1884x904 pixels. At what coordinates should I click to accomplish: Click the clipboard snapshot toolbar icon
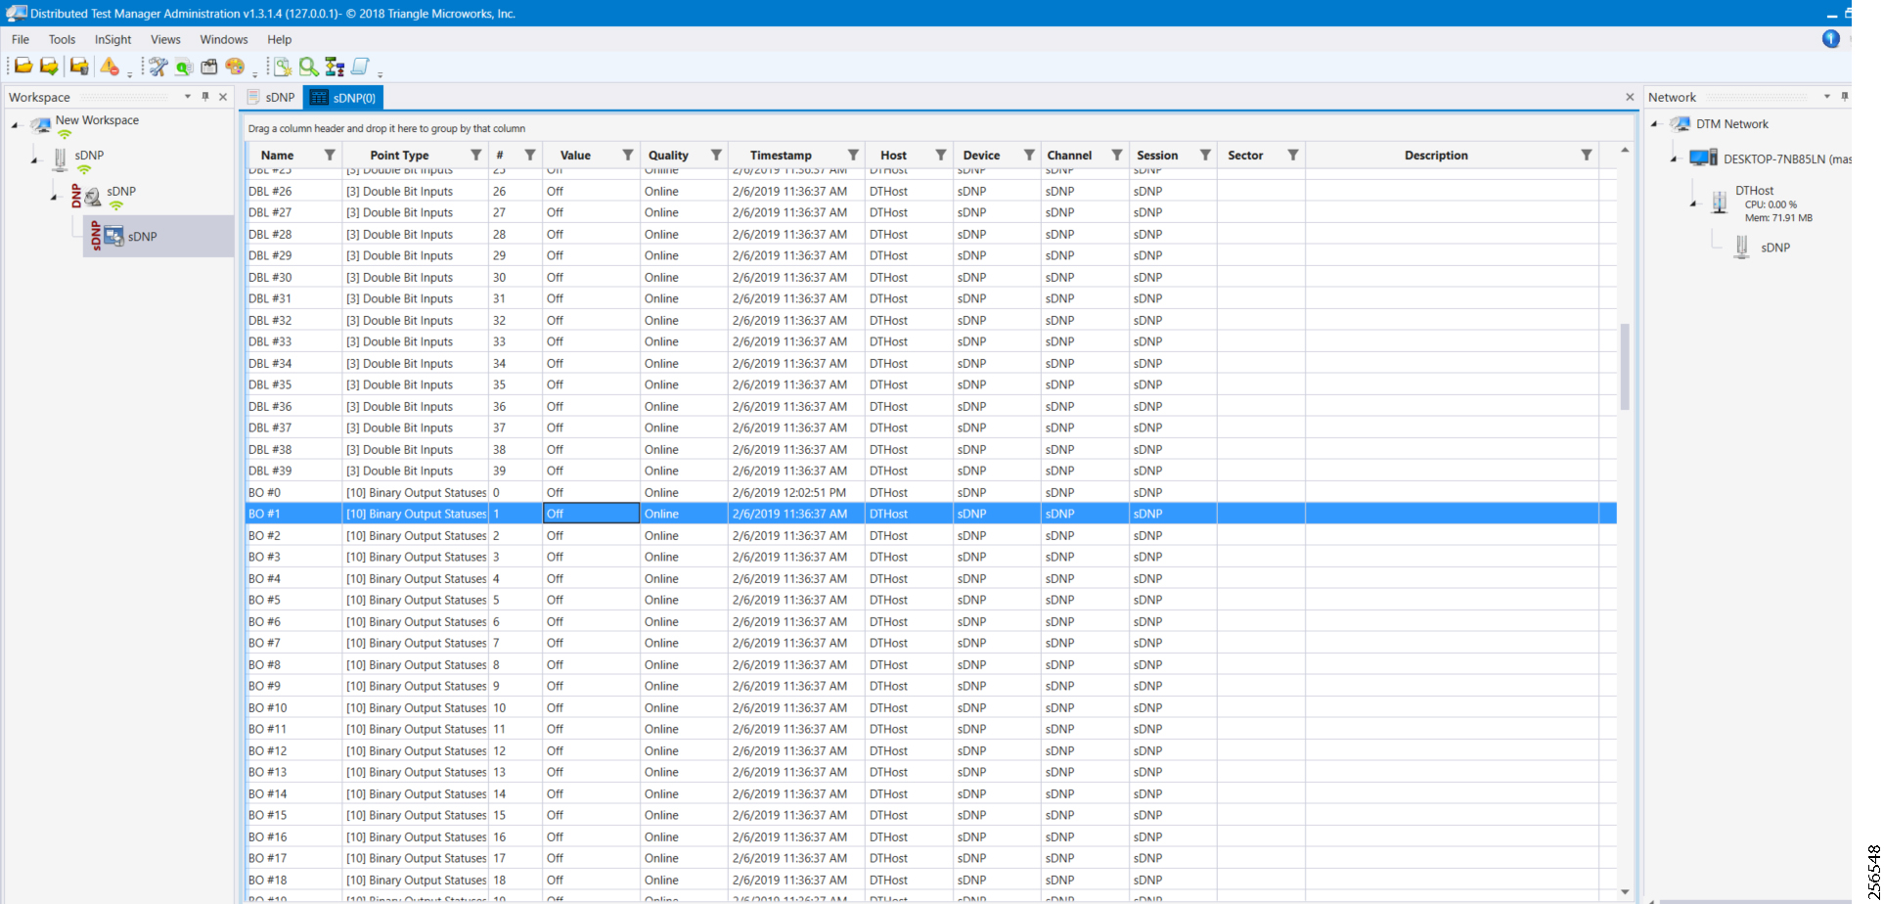point(209,67)
